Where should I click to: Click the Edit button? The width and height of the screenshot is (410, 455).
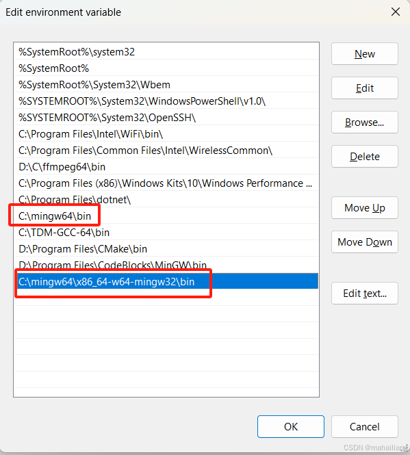pyautogui.click(x=364, y=88)
